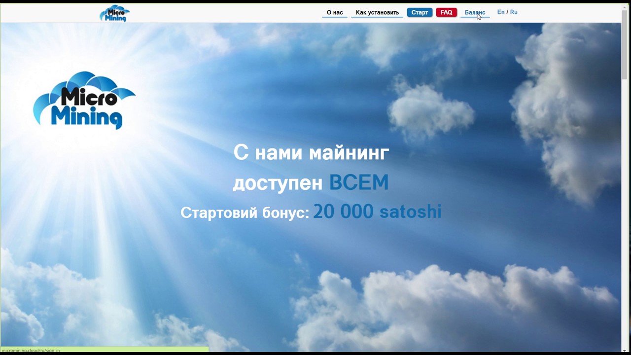Click the blue 'Старт' button
This screenshot has height=355, width=631.
(x=420, y=12)
